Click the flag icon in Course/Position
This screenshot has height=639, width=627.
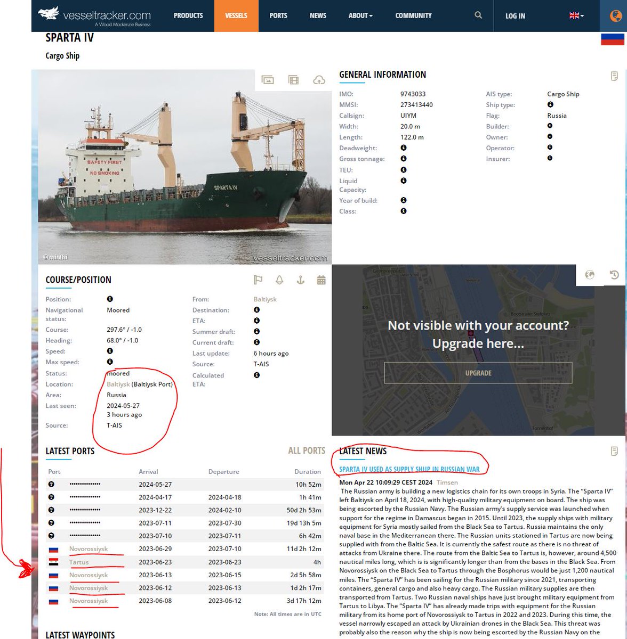(258, 280)
